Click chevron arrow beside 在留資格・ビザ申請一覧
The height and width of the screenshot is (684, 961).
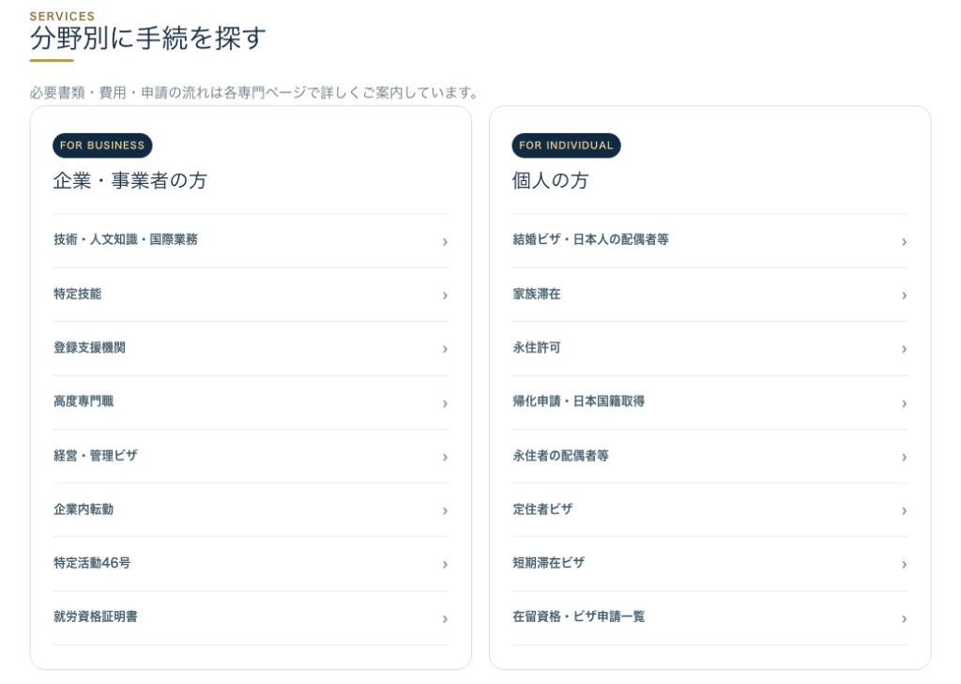coord(904,619)
